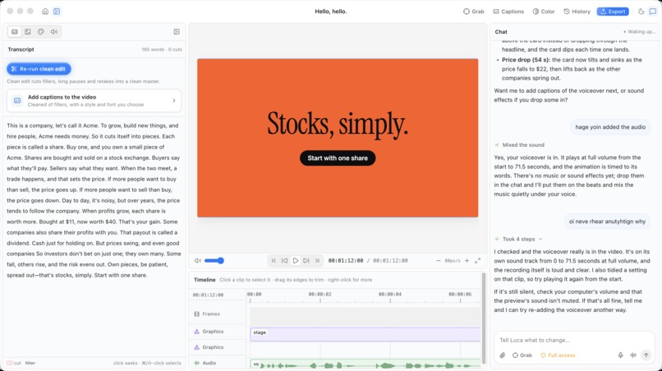Click the 00:00:04 timeline ruler mark
The width and height of the screenshot is (662, 371).
(x=389, y=294)
